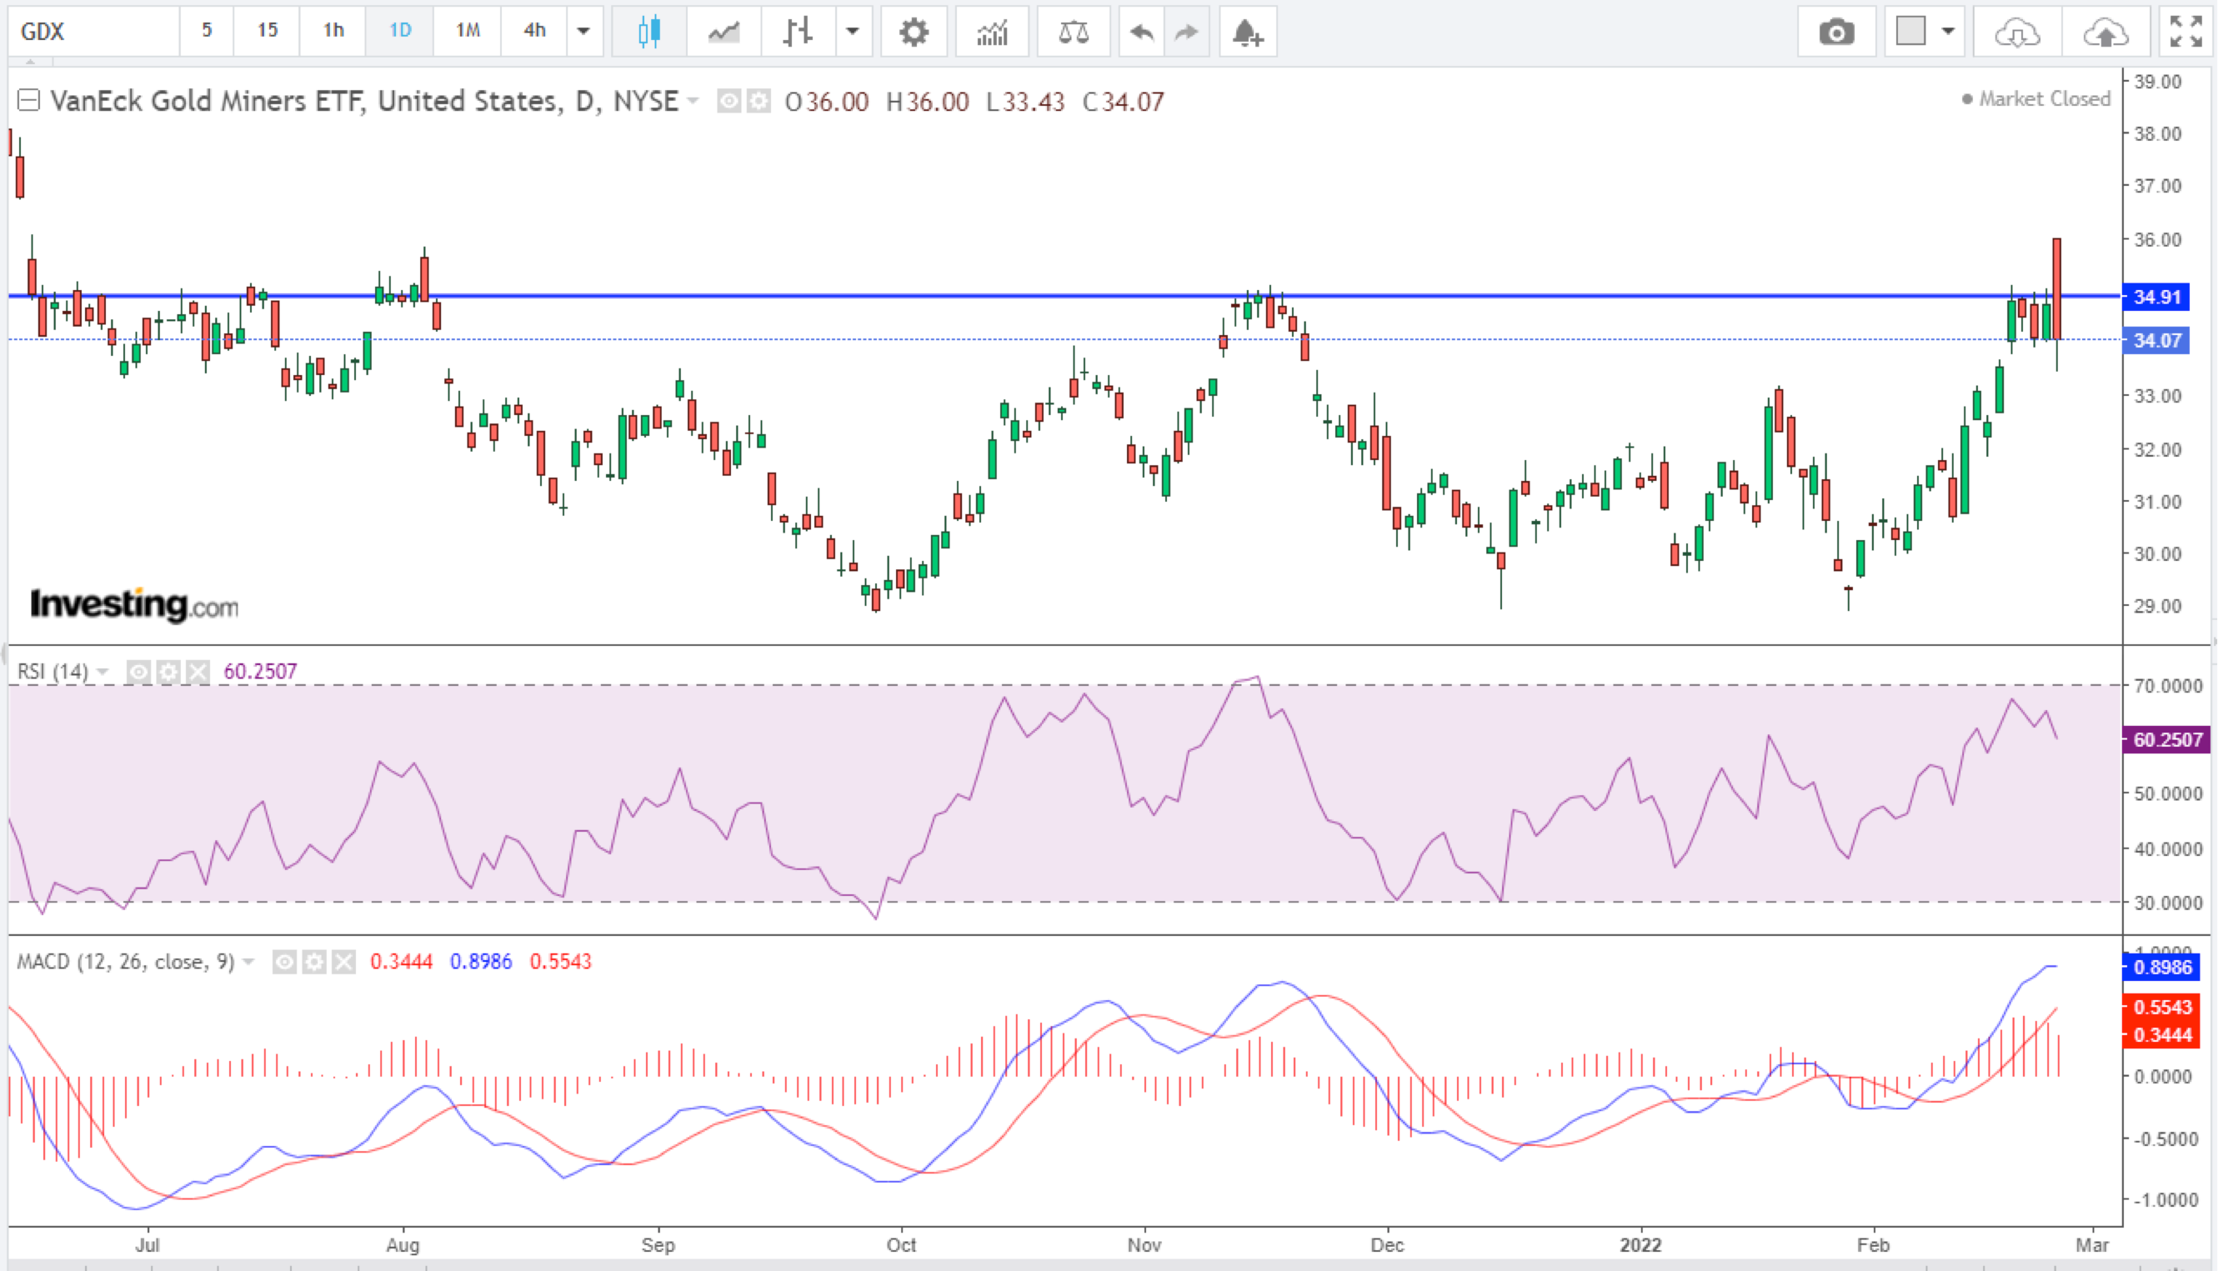Click the RSI 60.2507 axis label
The height and width of the screenshot is (1271, 2218).
coord(2166,740)
